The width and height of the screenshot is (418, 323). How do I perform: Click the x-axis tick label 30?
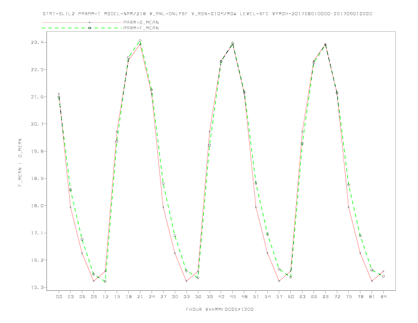click(x=175, y=297)
